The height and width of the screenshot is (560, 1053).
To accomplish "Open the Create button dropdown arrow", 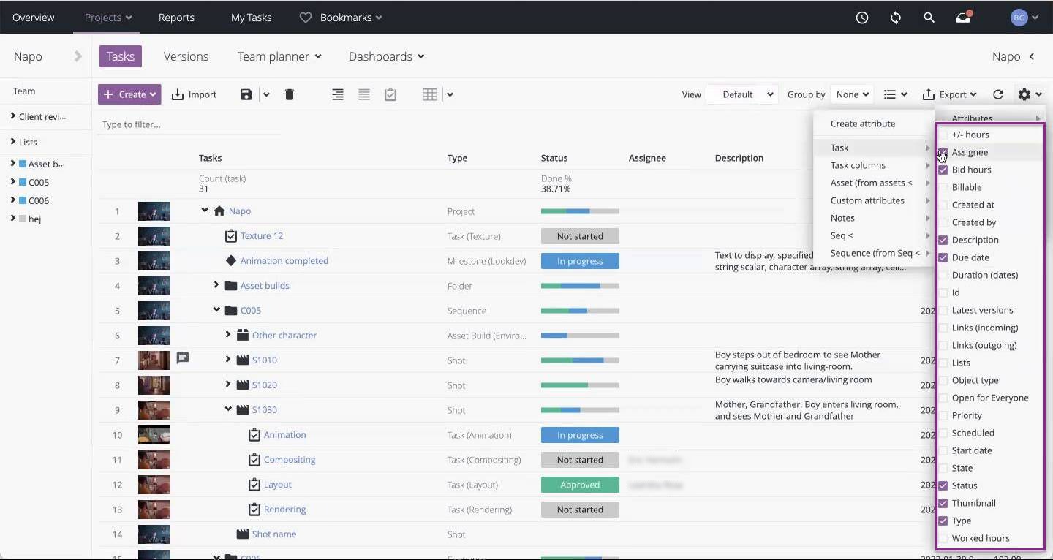I will tap(153, 94).
